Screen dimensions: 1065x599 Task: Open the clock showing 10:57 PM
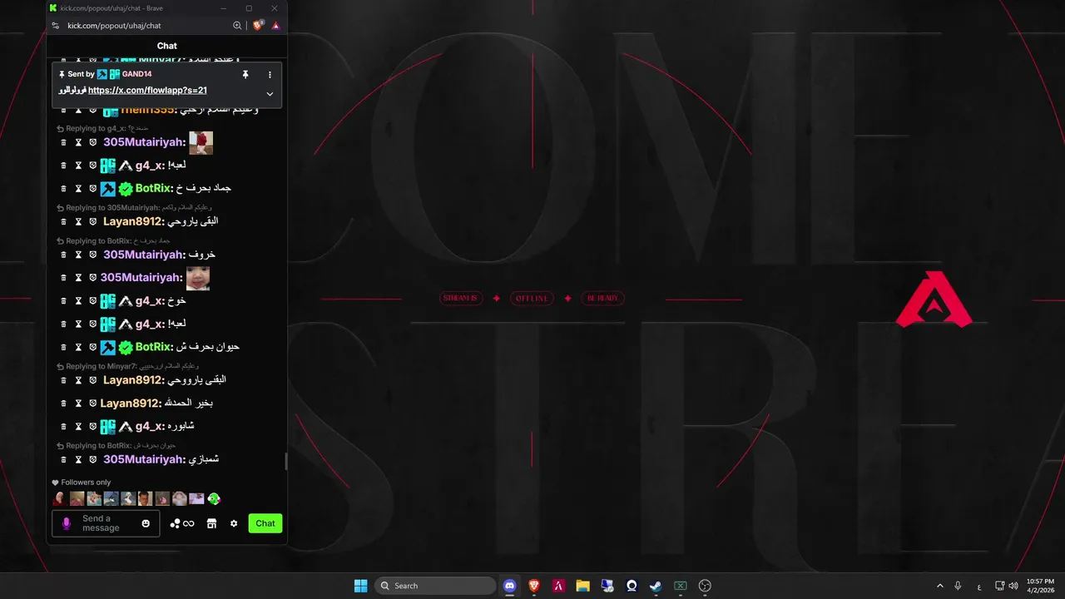(x=1040, y=586)
